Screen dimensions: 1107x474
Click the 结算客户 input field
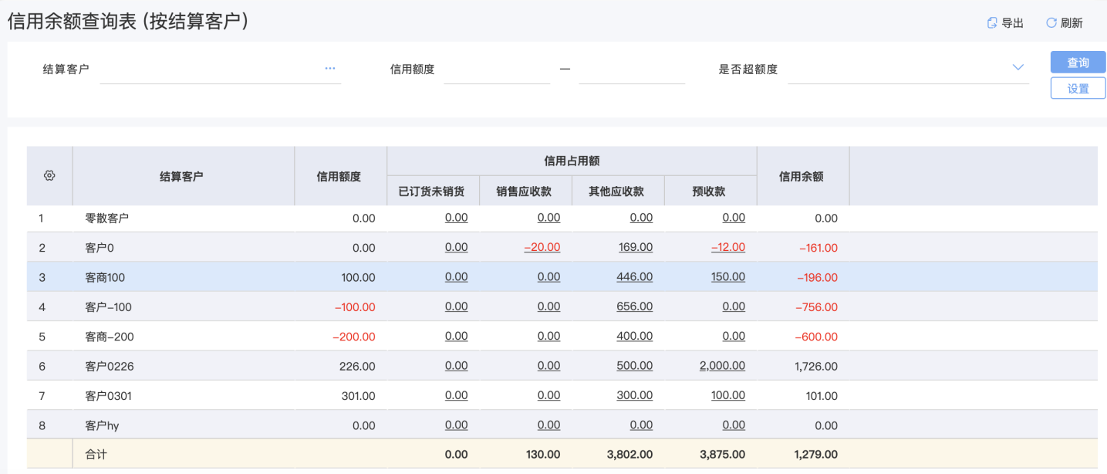[210, 69]
